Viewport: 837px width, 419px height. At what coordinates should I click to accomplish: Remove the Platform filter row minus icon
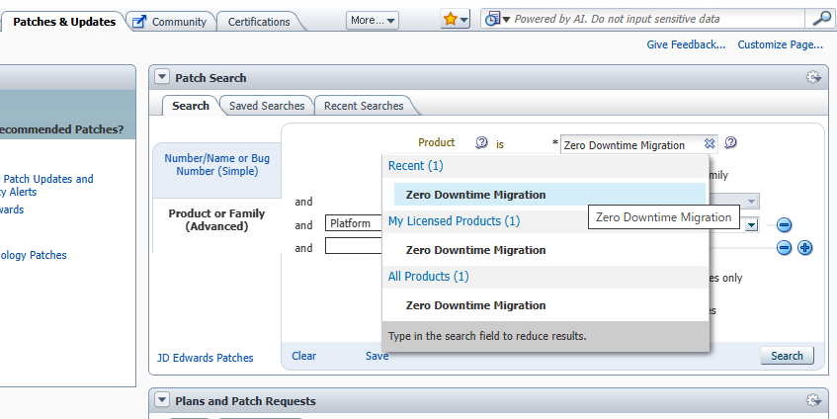(x=784, y=224)
